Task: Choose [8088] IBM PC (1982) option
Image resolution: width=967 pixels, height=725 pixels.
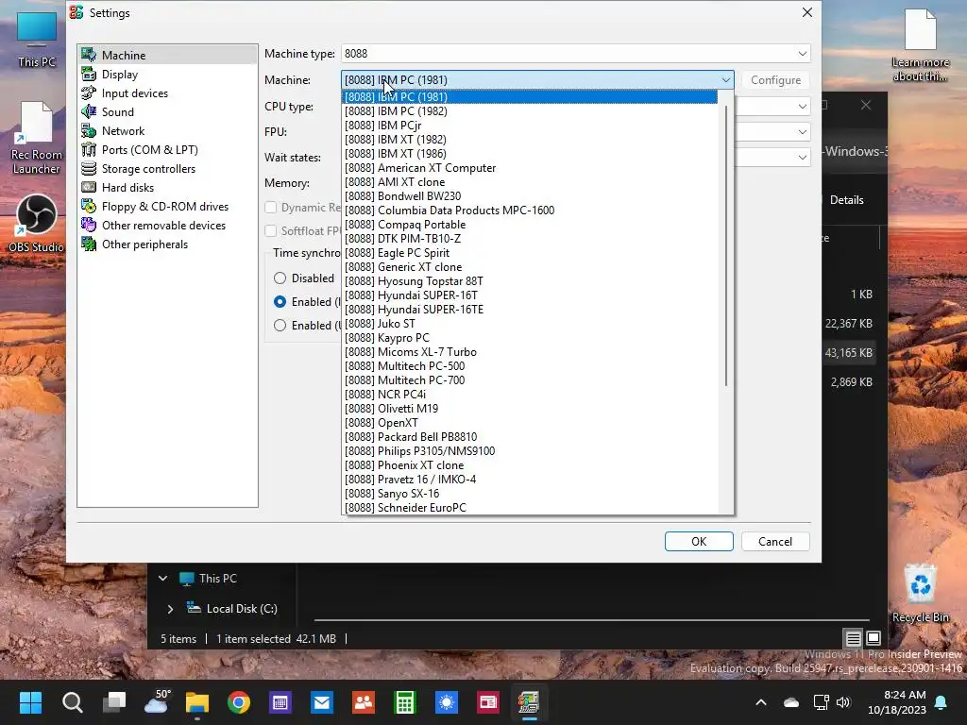Action: 531,111
